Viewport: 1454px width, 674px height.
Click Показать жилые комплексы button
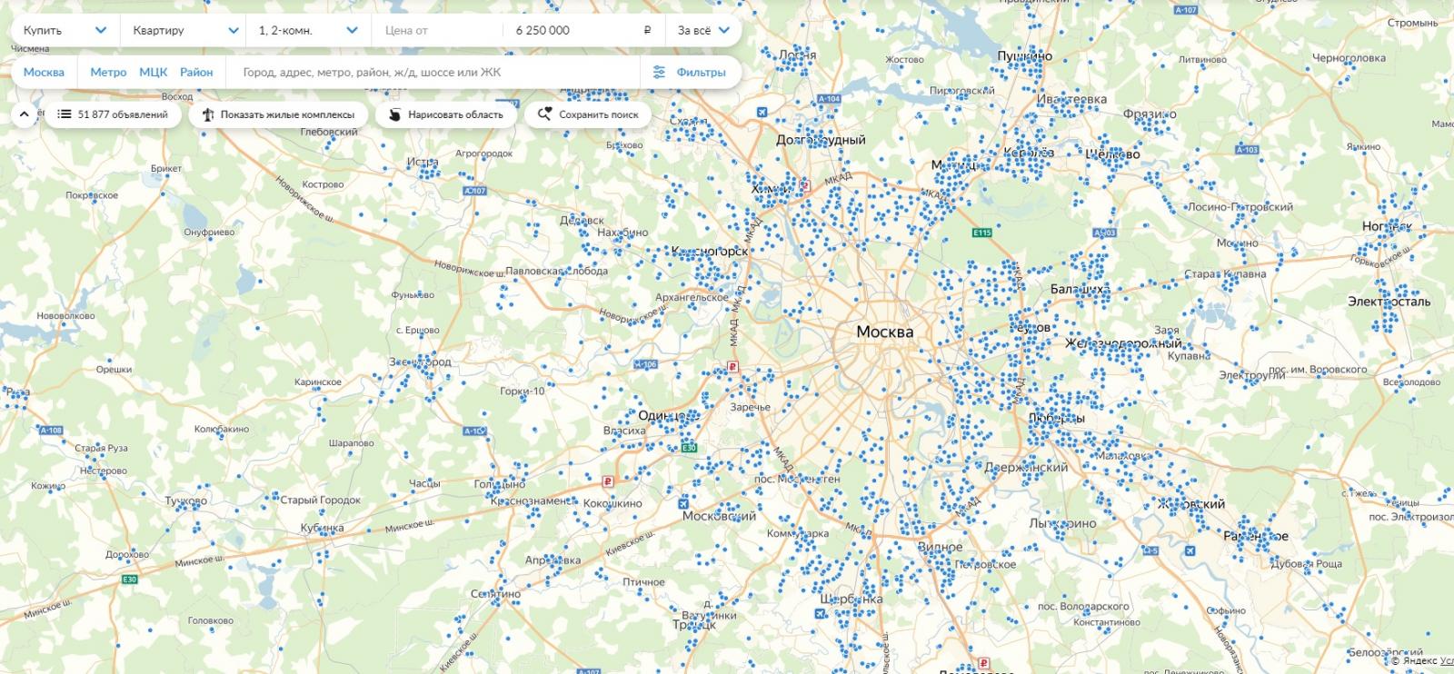click(x=278, y=114)
